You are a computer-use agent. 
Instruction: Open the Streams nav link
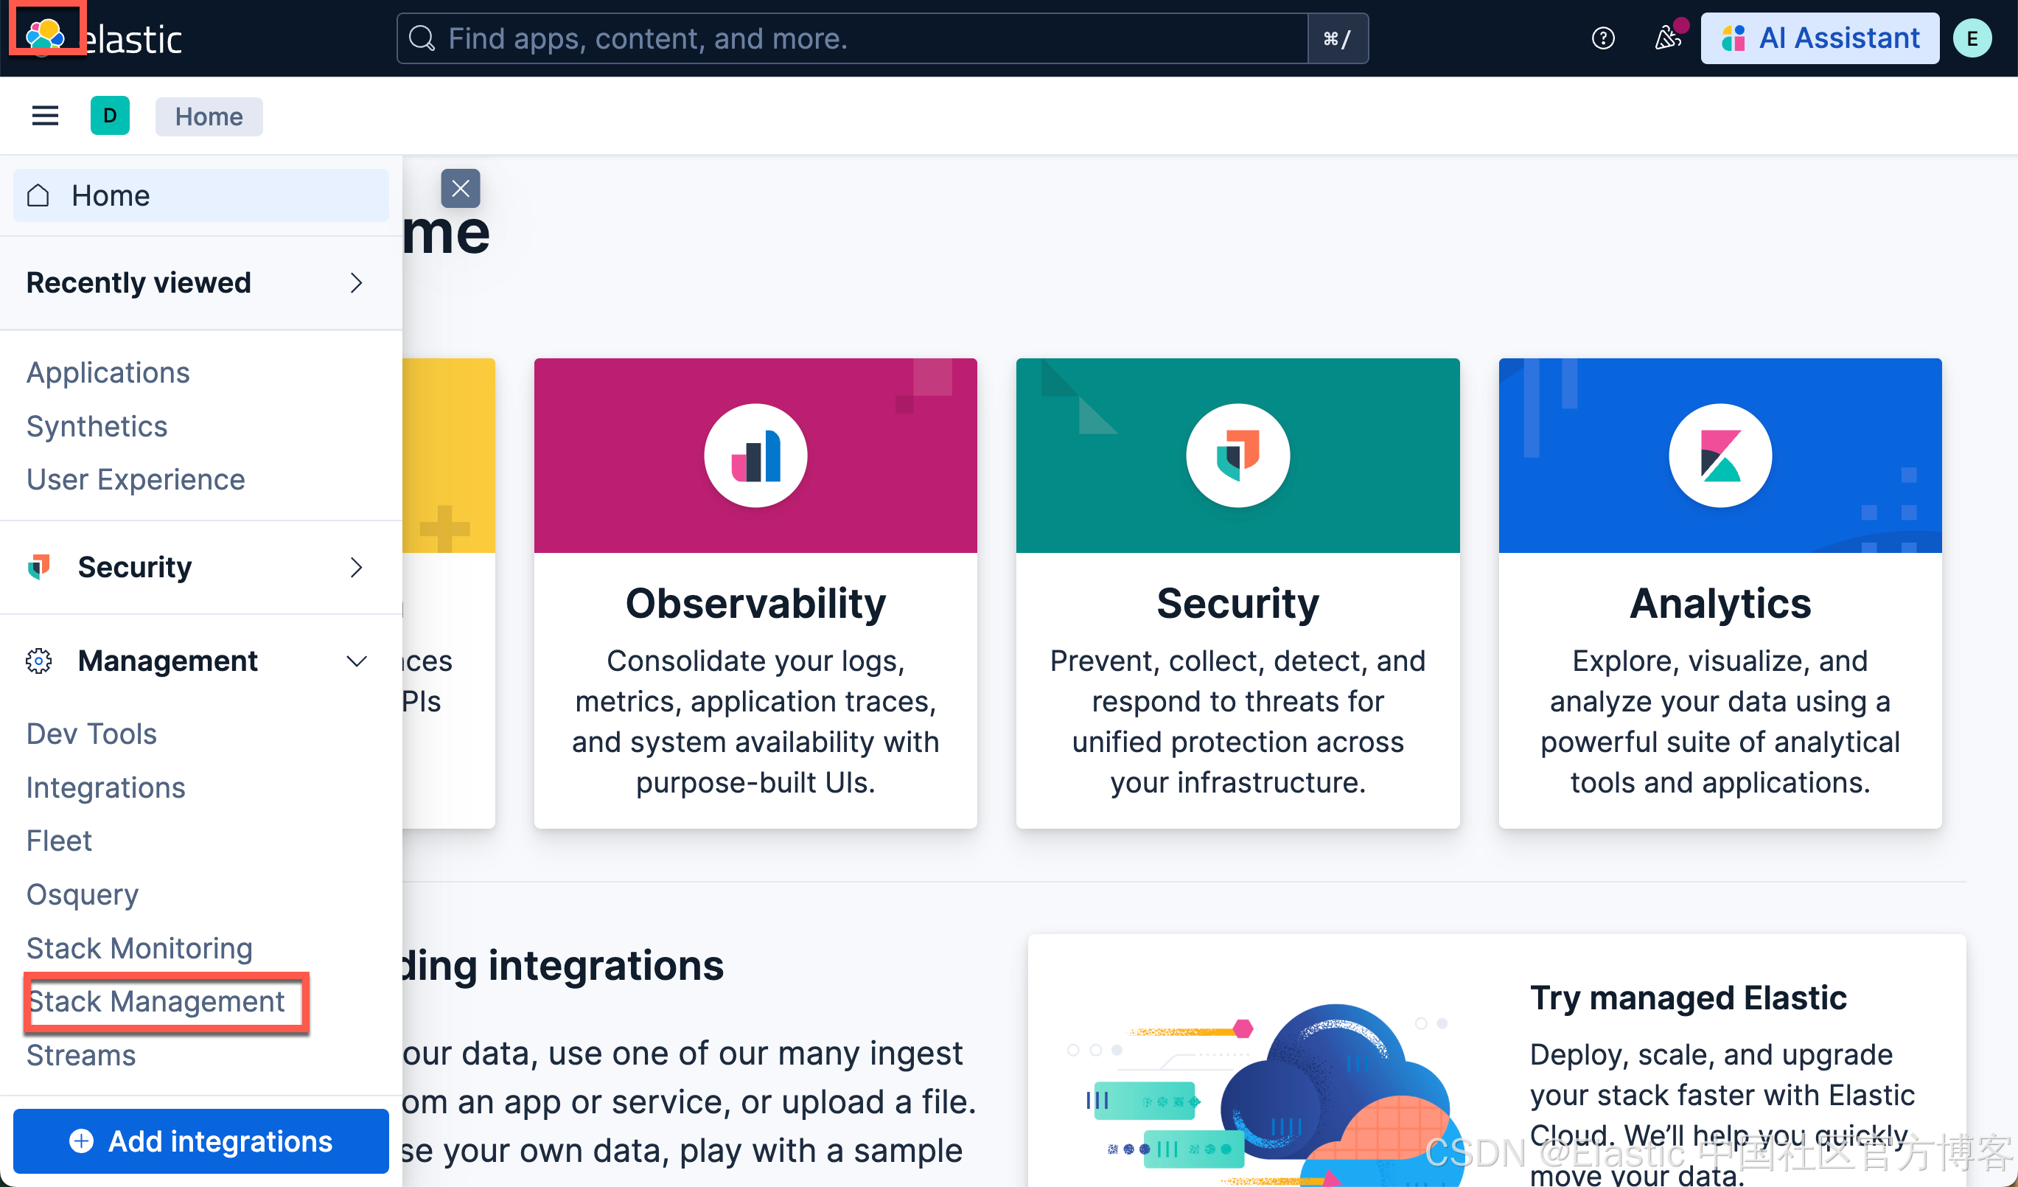click(81, 1055)
